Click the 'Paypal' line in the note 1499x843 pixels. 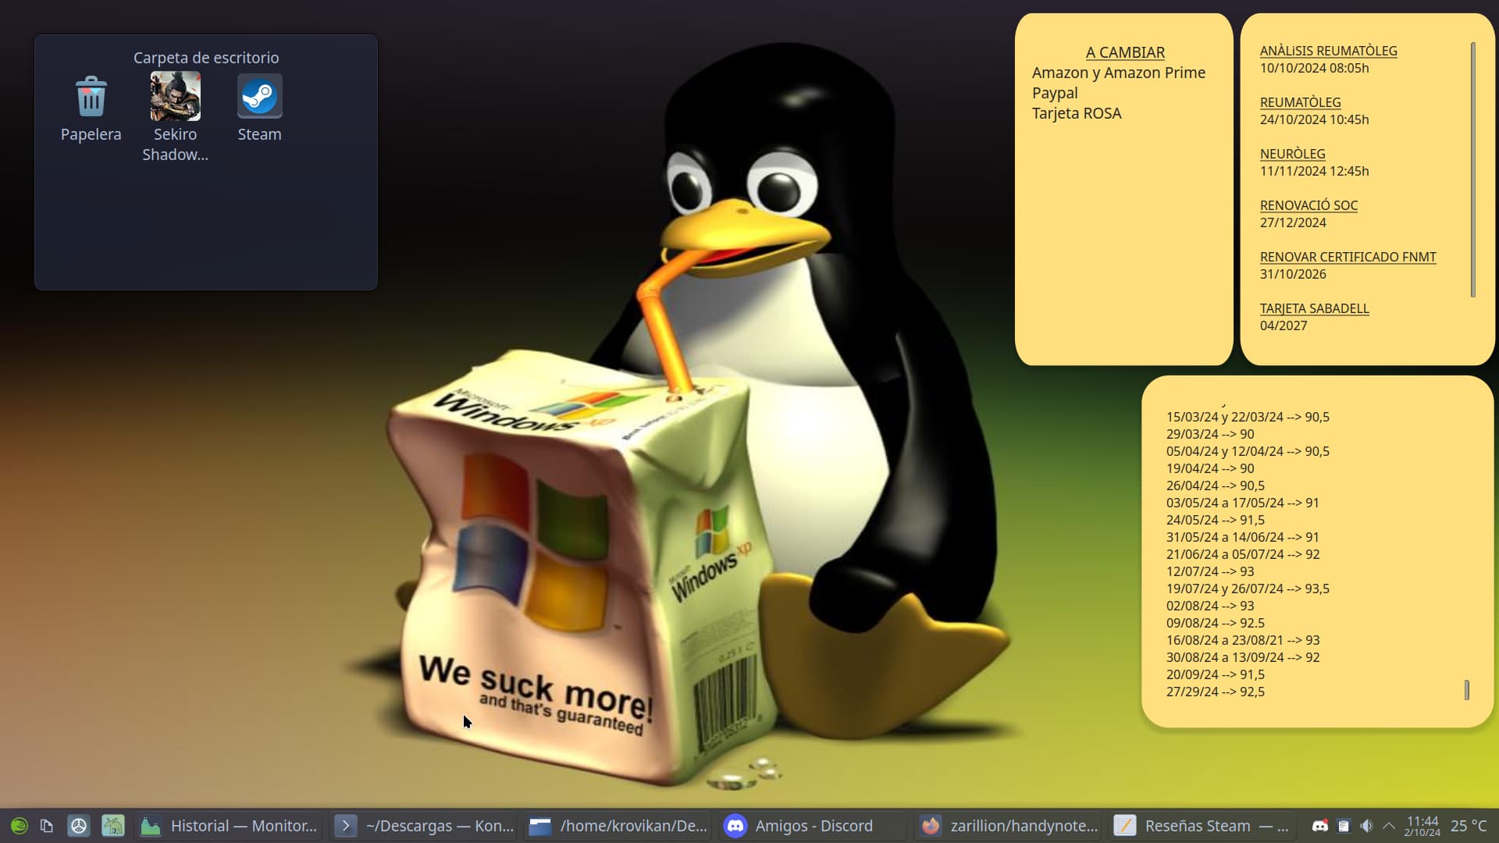click(1055, 93)
